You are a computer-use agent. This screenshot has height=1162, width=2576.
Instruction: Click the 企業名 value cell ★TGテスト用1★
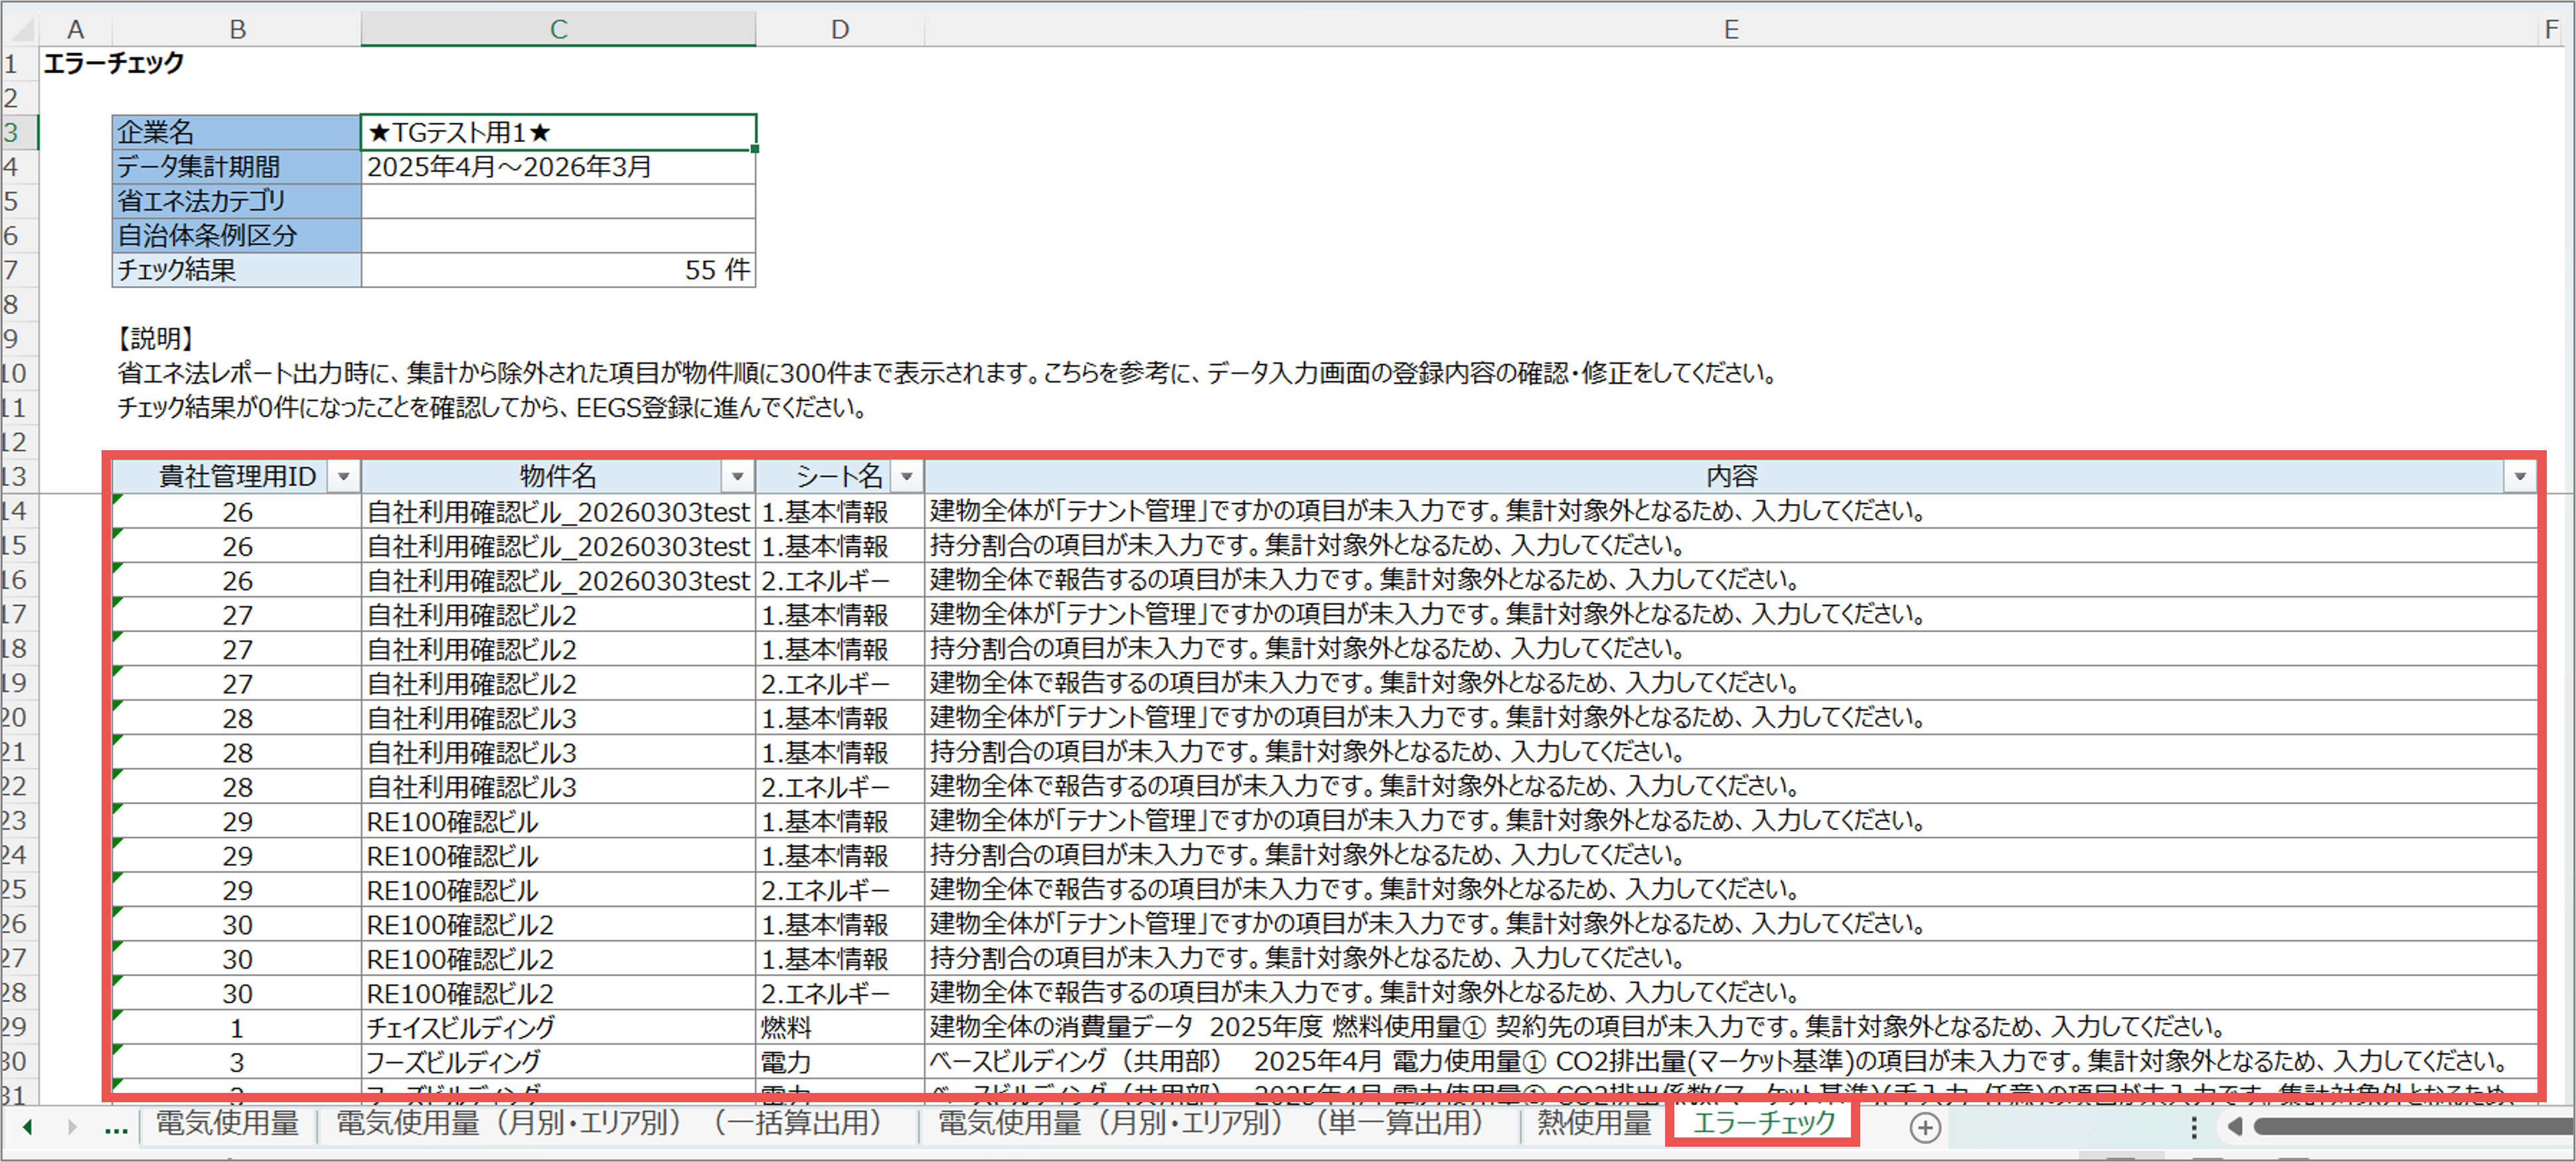click(558, 132)
